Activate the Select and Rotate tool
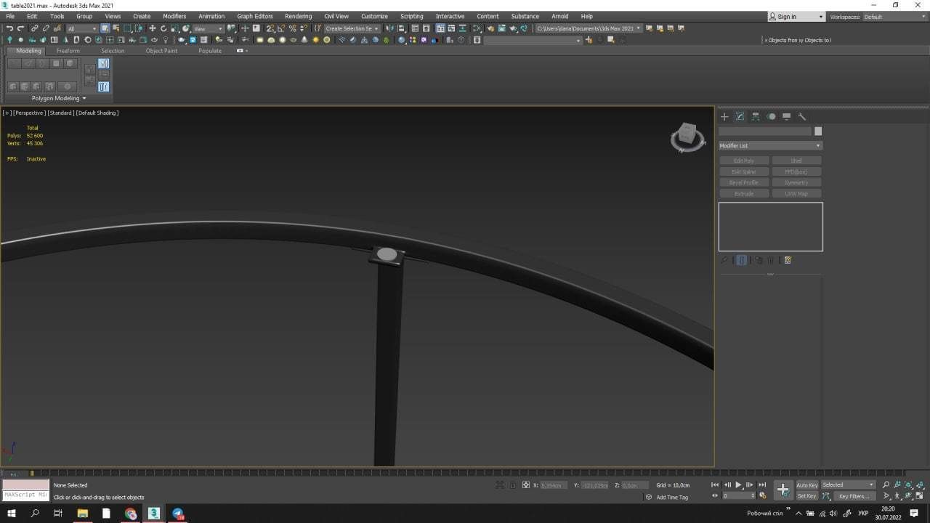930x523 pixels. [x=163, y=28]
